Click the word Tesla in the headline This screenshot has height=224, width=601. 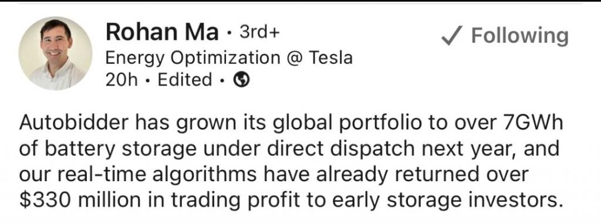click(x=330, y=58)
